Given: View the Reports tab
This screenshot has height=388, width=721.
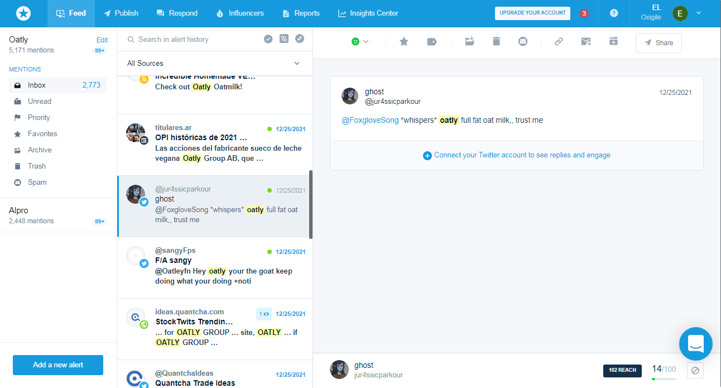Looking at the screenshot, I should pyautogui.click(x=301, y=13).
